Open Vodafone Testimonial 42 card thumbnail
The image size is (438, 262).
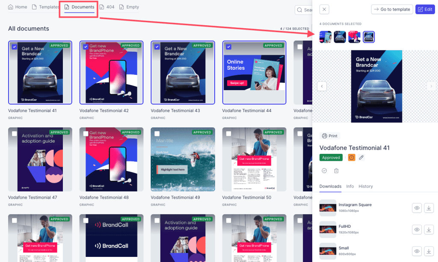pos(112,73)
